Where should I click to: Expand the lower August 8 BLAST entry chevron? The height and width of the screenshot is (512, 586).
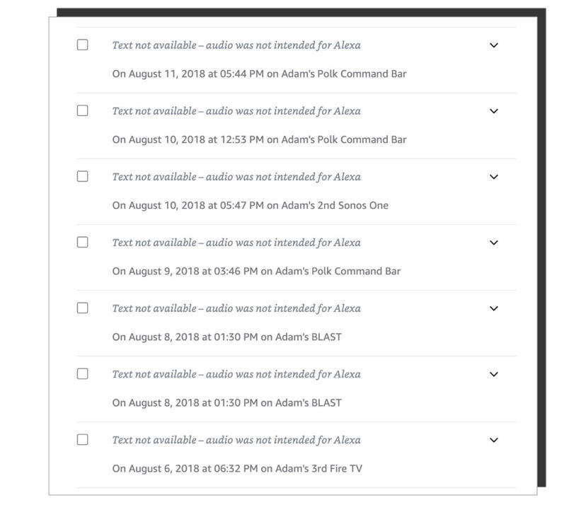pos(494,374)
